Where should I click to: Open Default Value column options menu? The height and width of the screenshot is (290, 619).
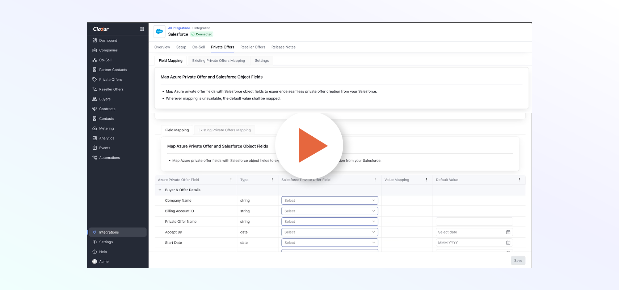point(519,180)
